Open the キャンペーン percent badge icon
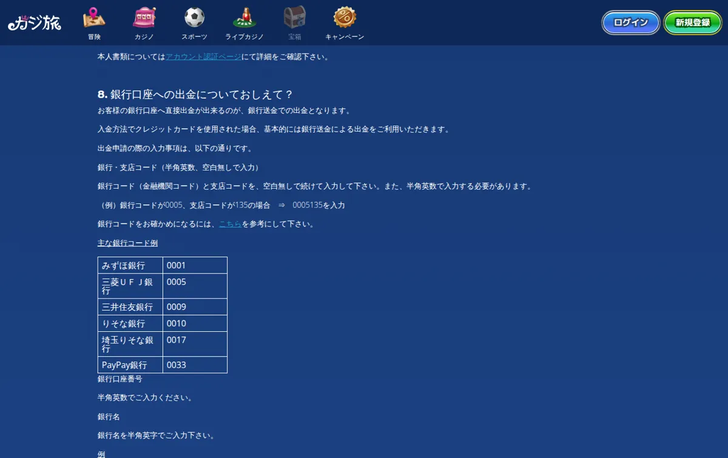Screen dimensions: 728x458 345,18
